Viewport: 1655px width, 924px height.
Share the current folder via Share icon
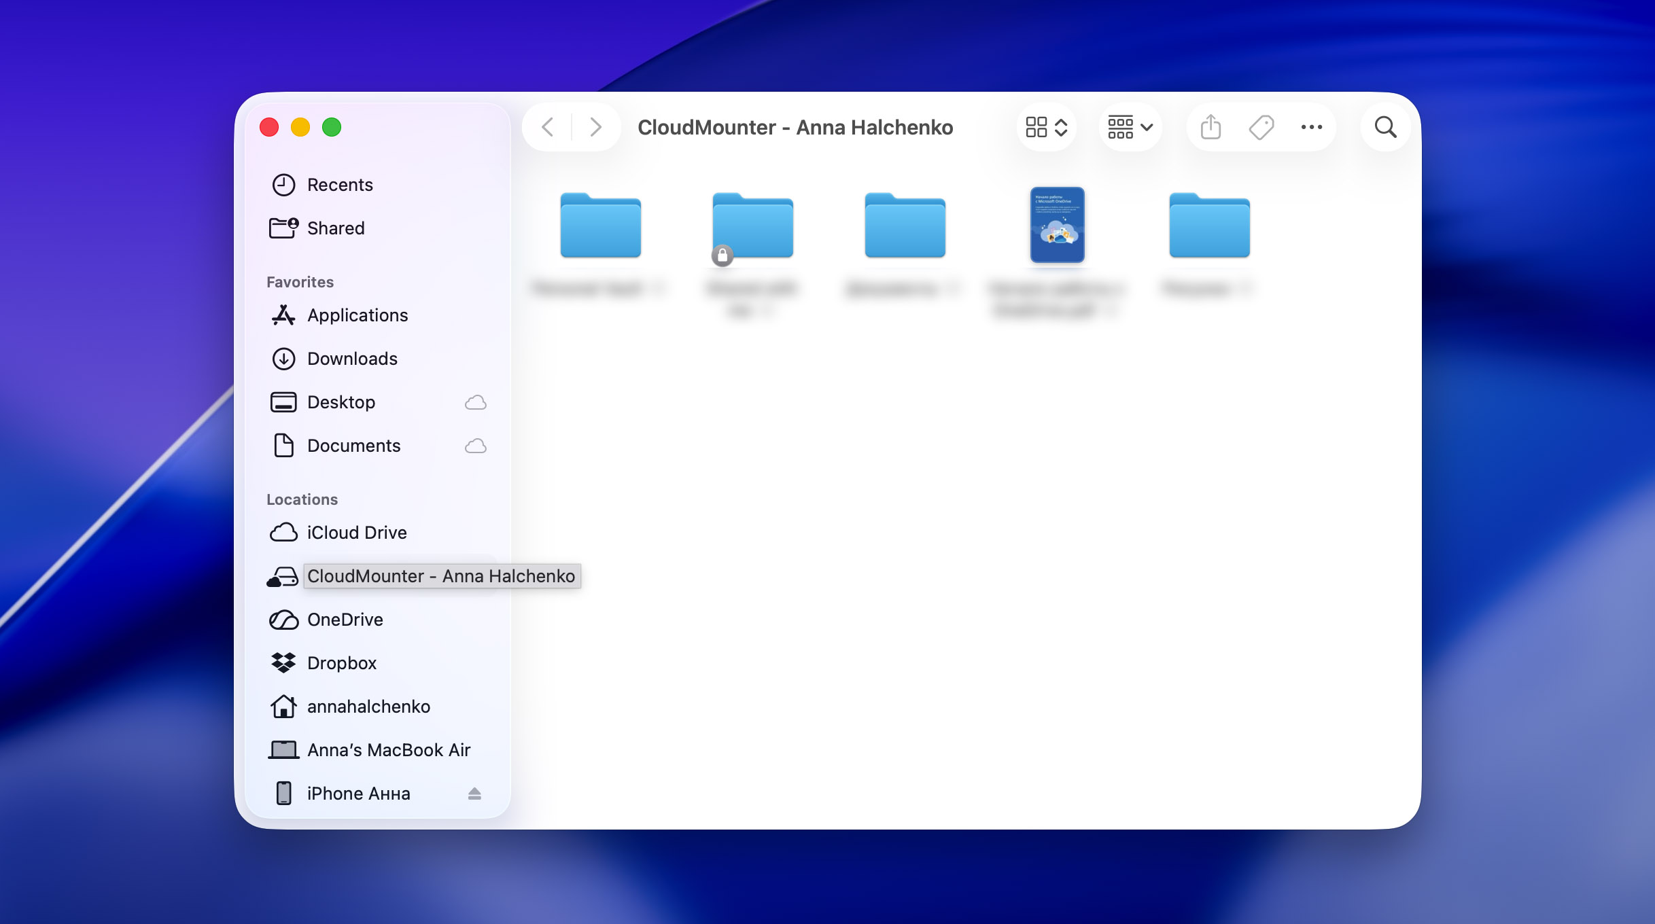(1209, 126)
